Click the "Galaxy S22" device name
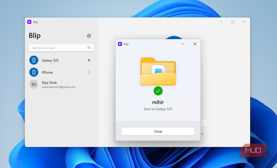This screenshot has width=277, height=168. (x=50, y=60)
